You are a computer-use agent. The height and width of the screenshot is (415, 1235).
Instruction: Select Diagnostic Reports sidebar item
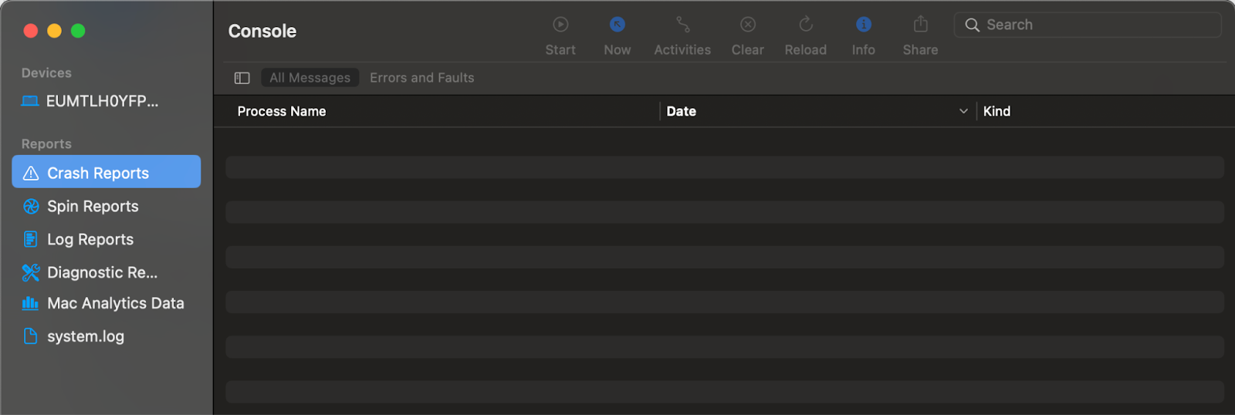(102, 272)
